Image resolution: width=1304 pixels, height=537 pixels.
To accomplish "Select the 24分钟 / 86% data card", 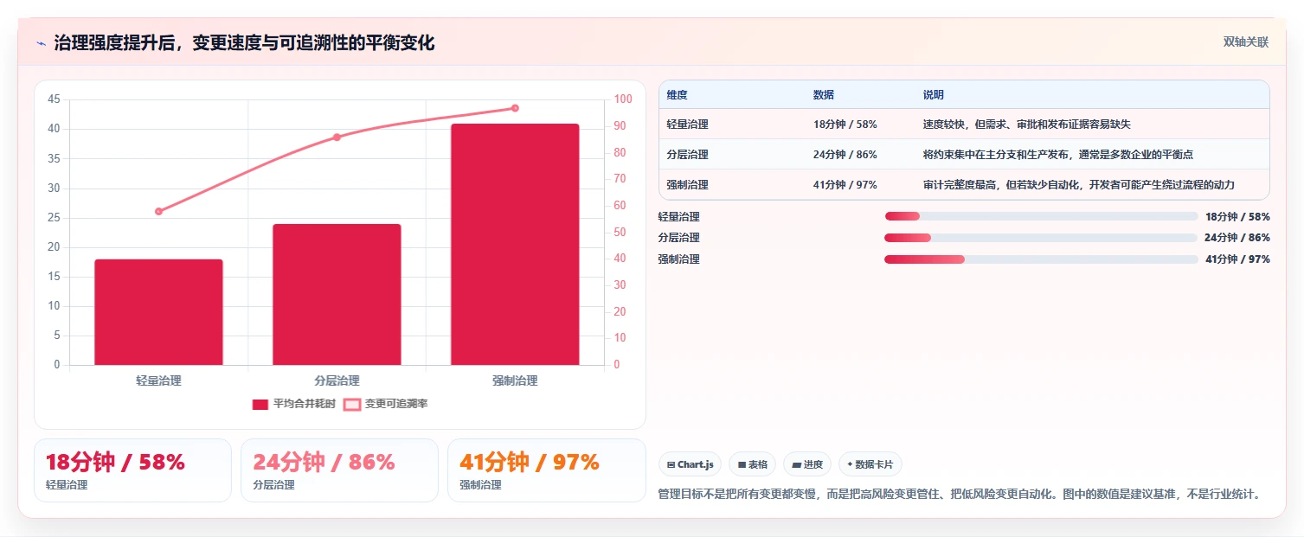I will (x=340, y=470).
